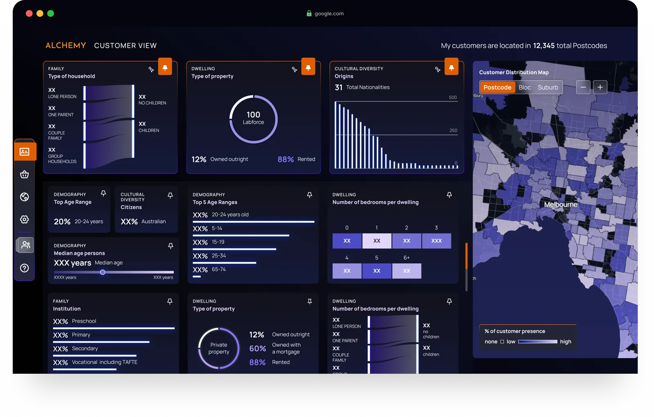Zoom in the map with plus button
The width and height of the screenshot is (654, 417).
(x=600, y=87)
